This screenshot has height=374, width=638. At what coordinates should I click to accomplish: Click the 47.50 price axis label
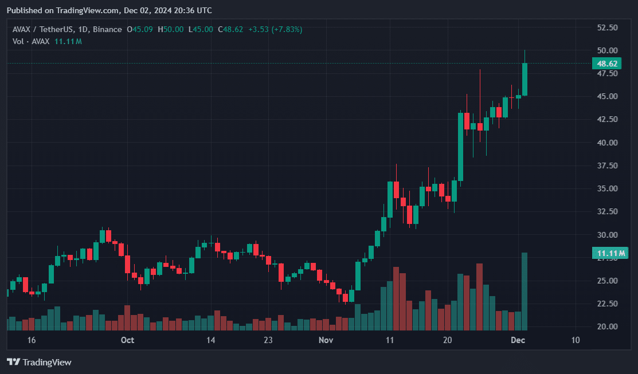click(607, 73)
